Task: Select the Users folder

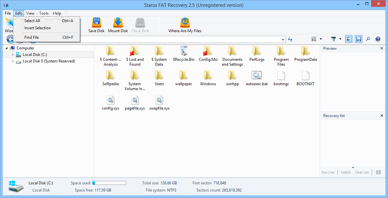Action: (x=159, y=78)
